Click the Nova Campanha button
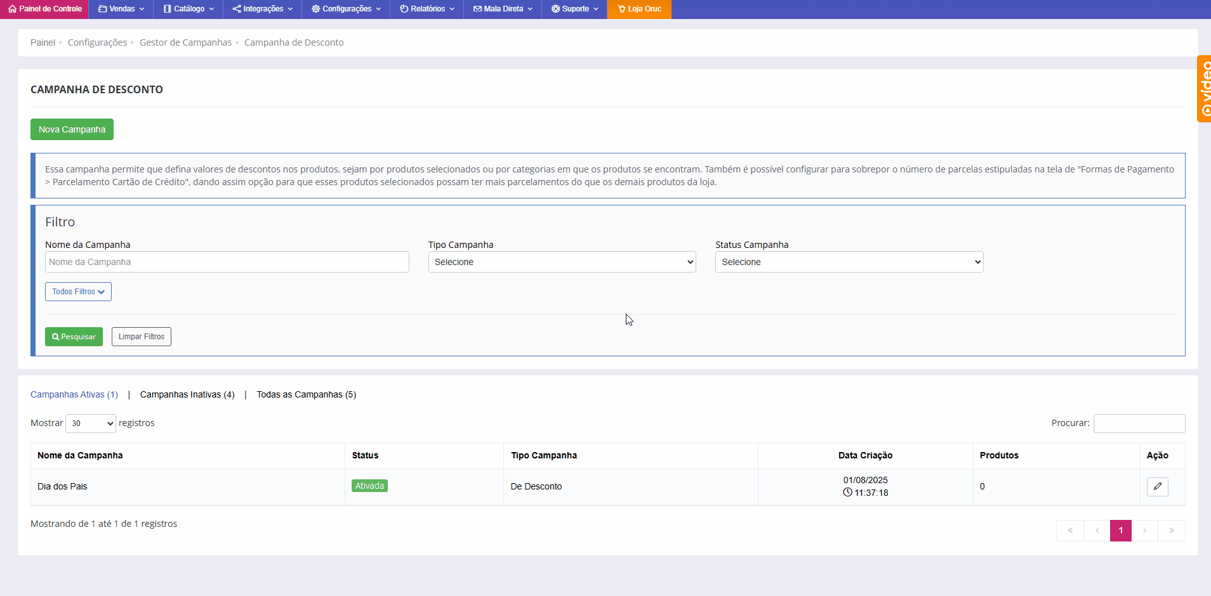Viewport: 1211px width, 596px height. [x=72, y=129]
